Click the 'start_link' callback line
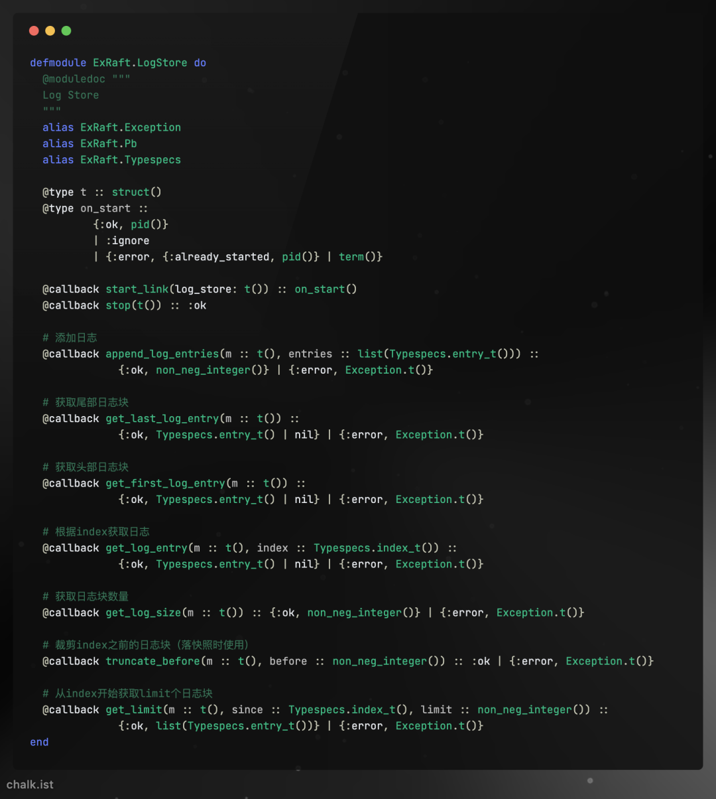This screenshot has width=716, height=799. [x=200, y=289]
